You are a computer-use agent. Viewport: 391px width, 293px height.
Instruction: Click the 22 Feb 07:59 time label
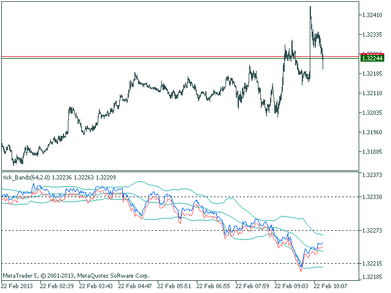252,286
